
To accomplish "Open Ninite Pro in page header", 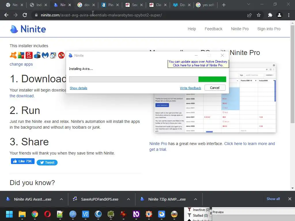I will tap(240, 29).
